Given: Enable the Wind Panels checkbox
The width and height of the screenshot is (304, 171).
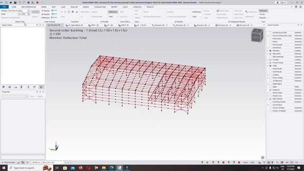Looking at the screenshot, I should 270,68.
